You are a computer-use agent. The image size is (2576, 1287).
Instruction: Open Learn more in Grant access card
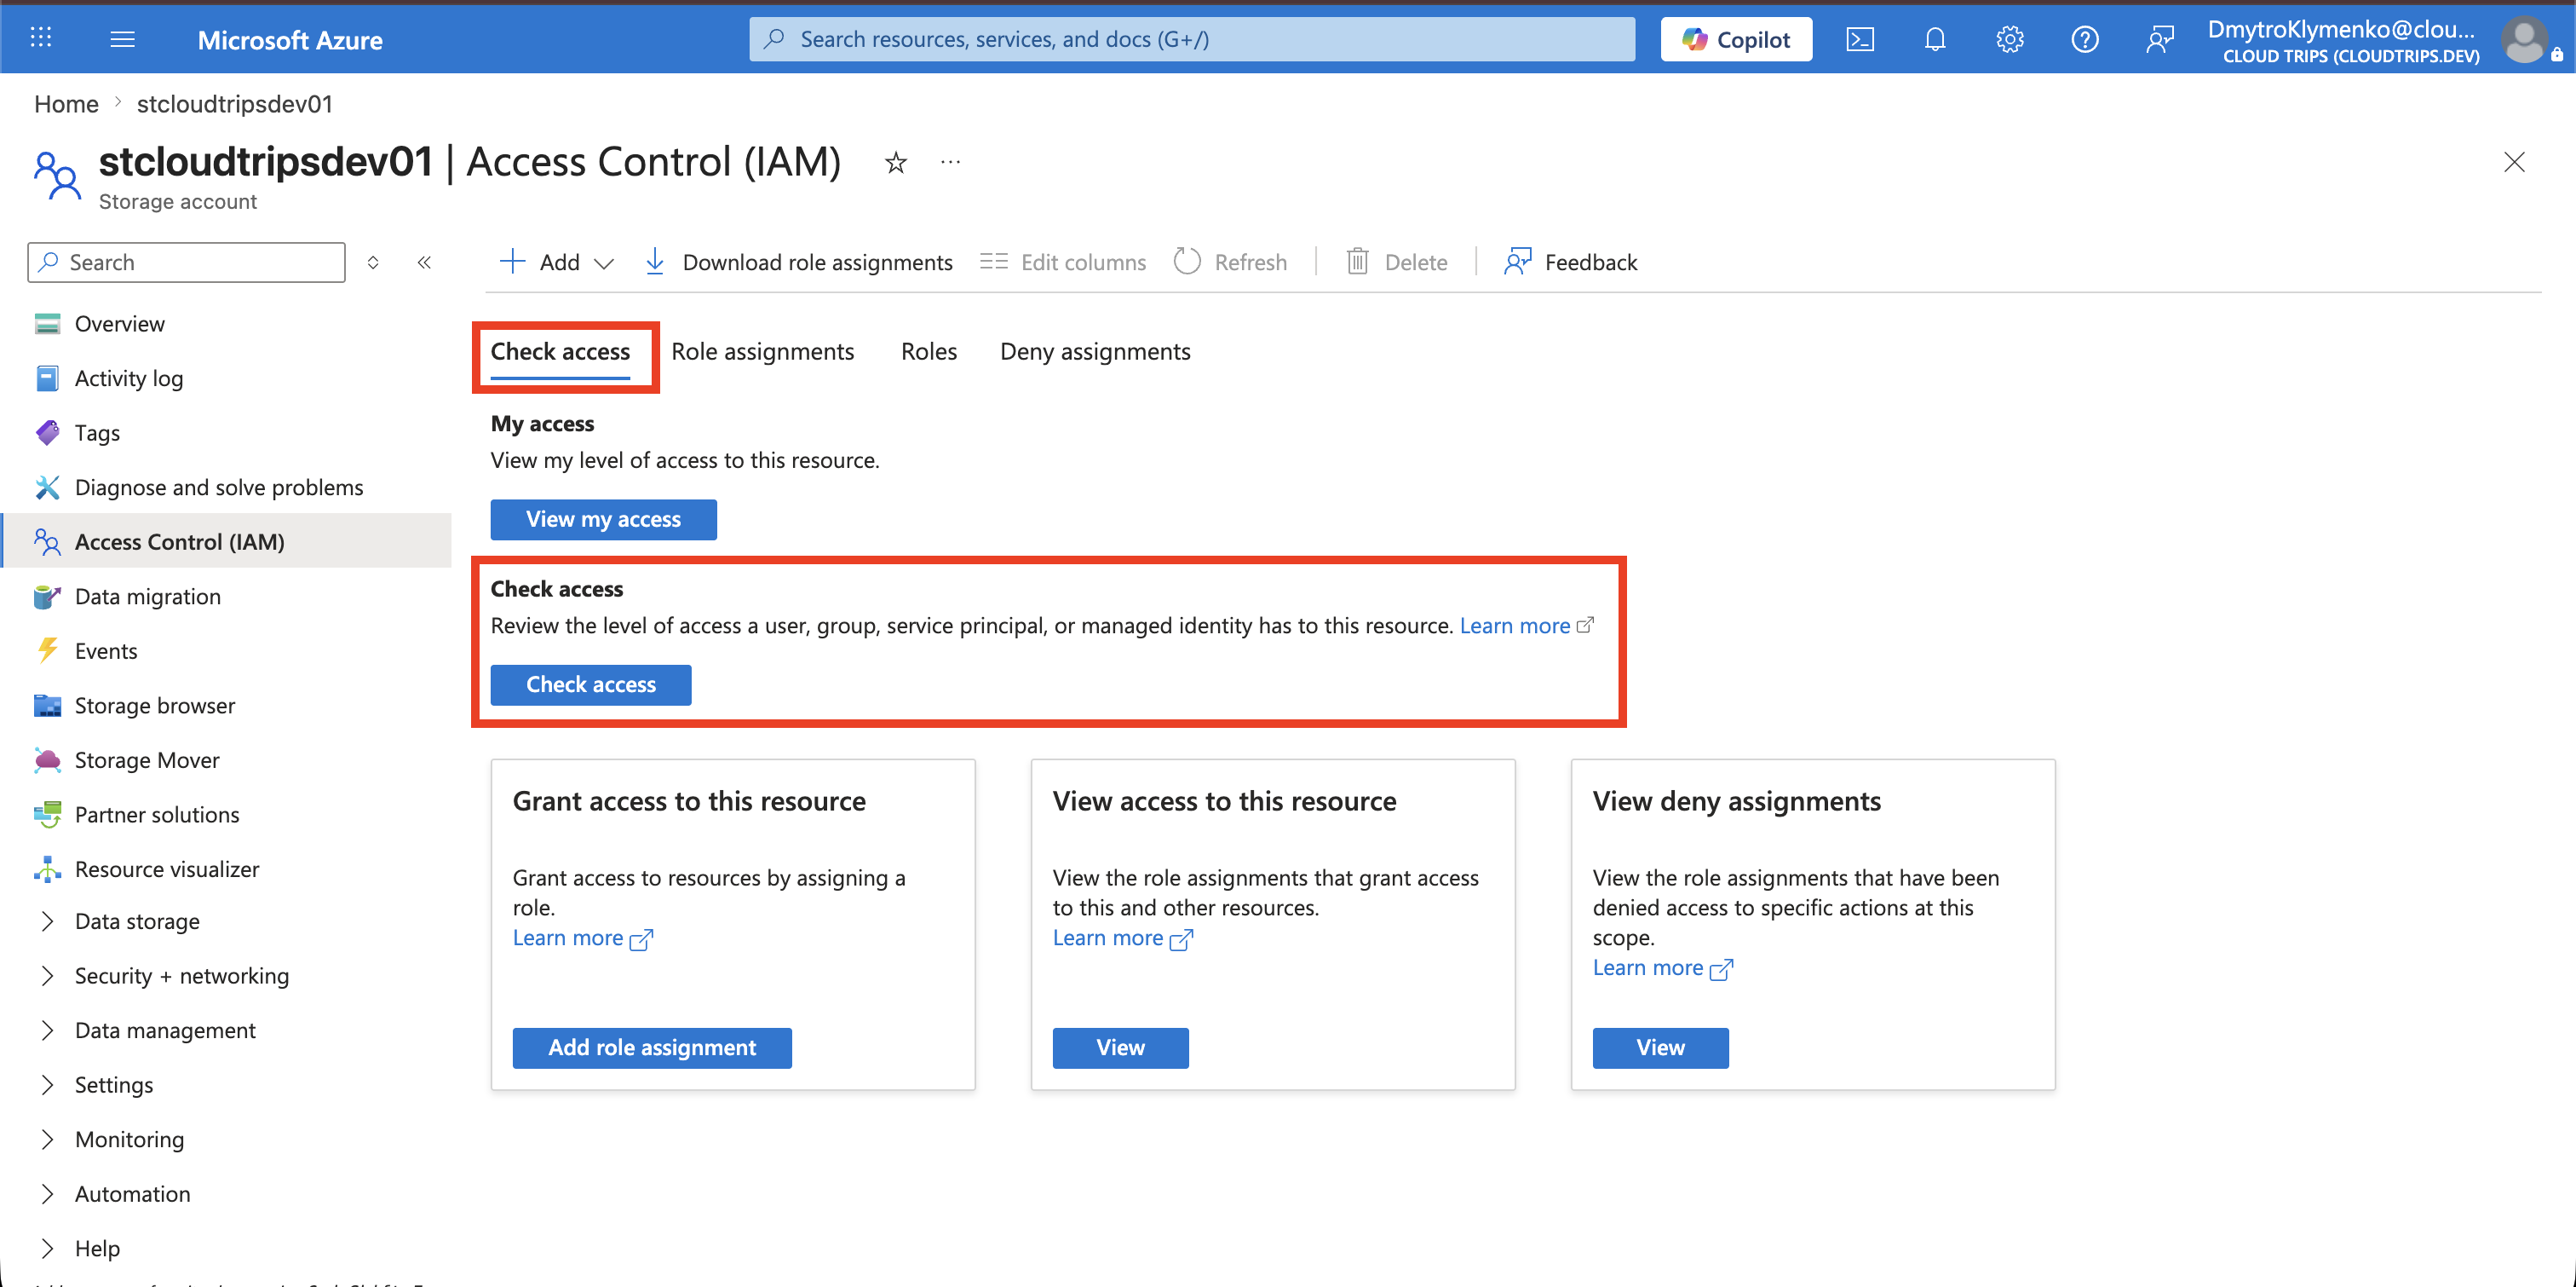pos(582,938)
